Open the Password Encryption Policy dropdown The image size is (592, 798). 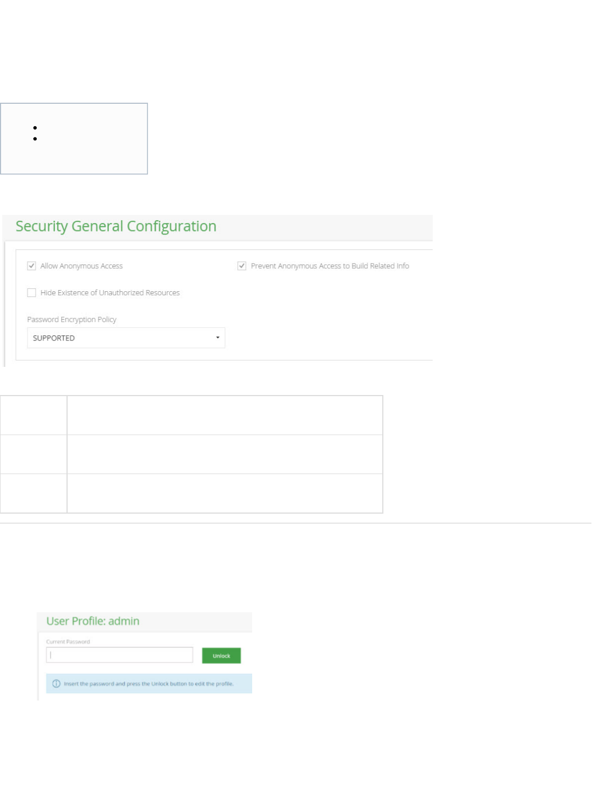[126, 338]
